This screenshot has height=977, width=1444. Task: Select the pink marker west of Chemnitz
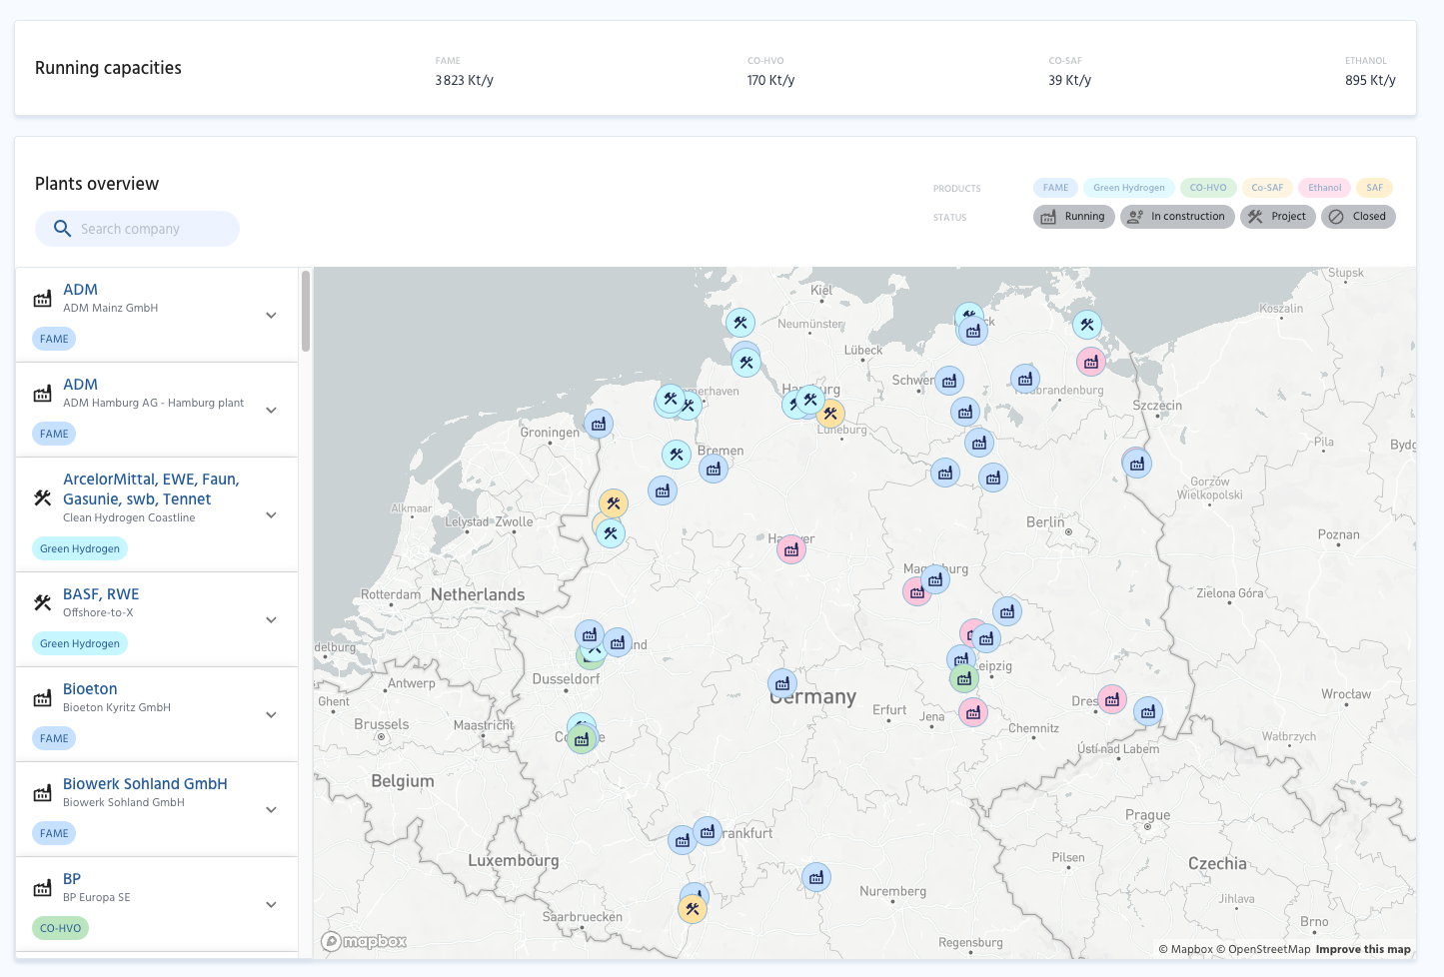tap(973, 712)
